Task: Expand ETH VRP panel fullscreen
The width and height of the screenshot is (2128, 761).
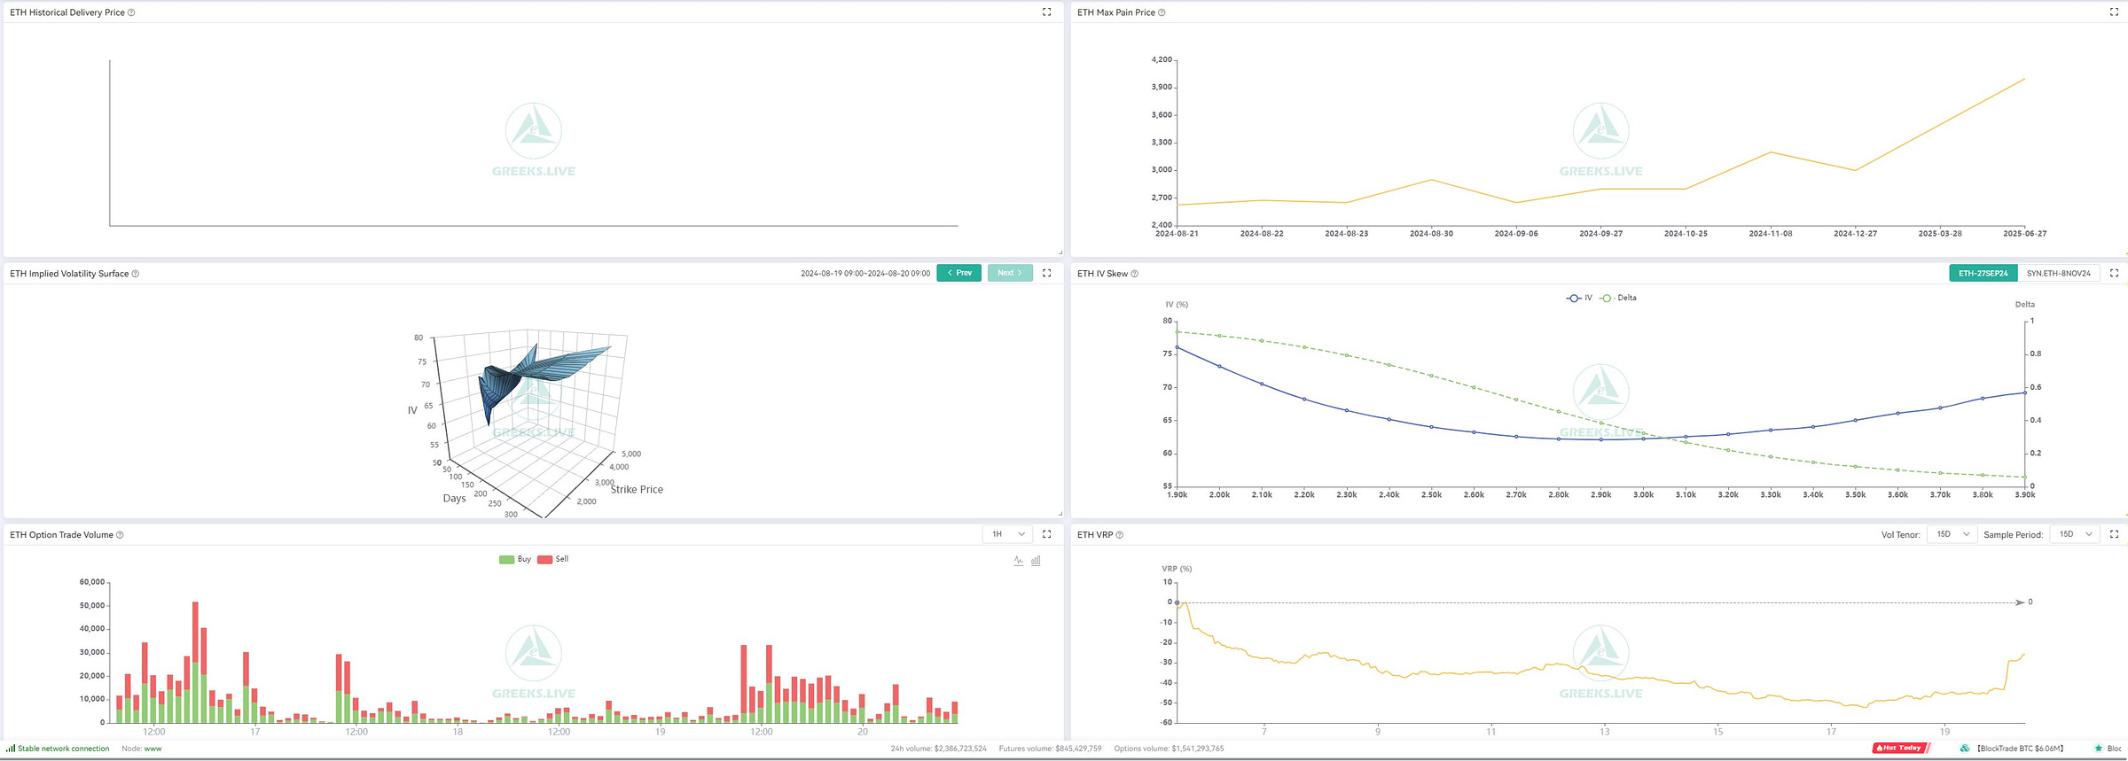Action: 2114,534
